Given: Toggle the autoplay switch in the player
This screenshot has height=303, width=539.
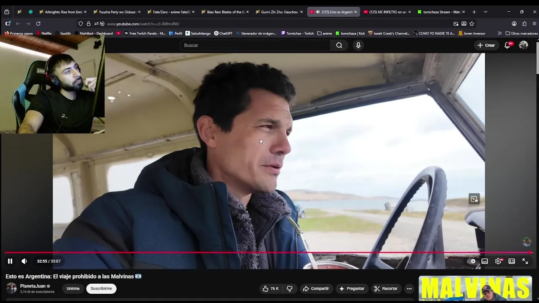Looking at the screenshot, I should [472, 261].
